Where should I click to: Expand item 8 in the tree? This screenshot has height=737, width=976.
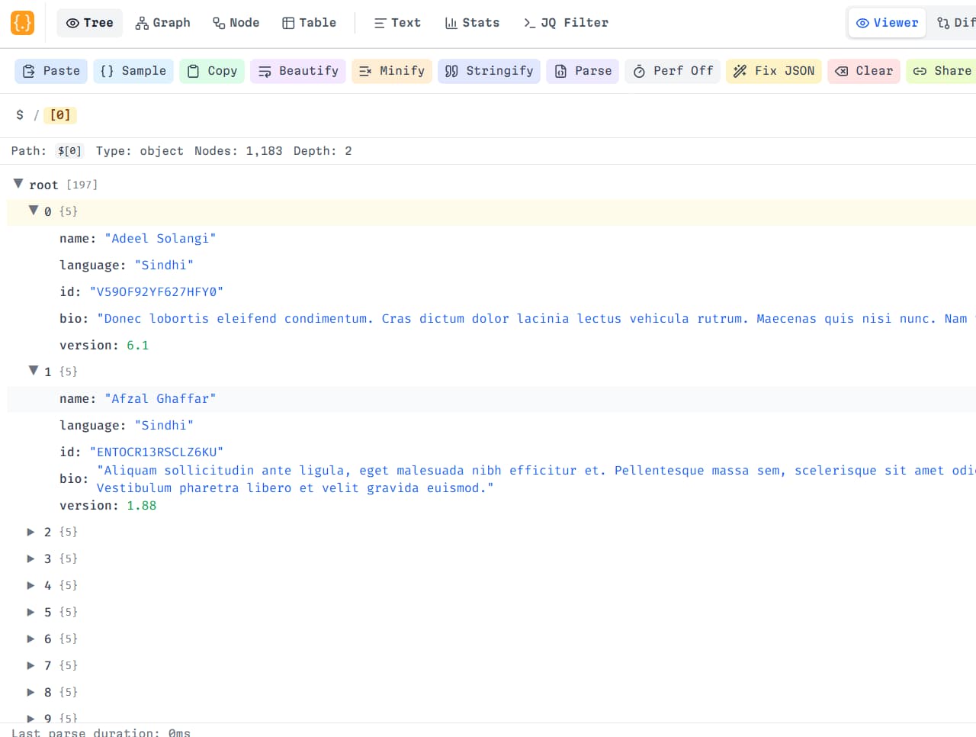(x=31, y=692)
